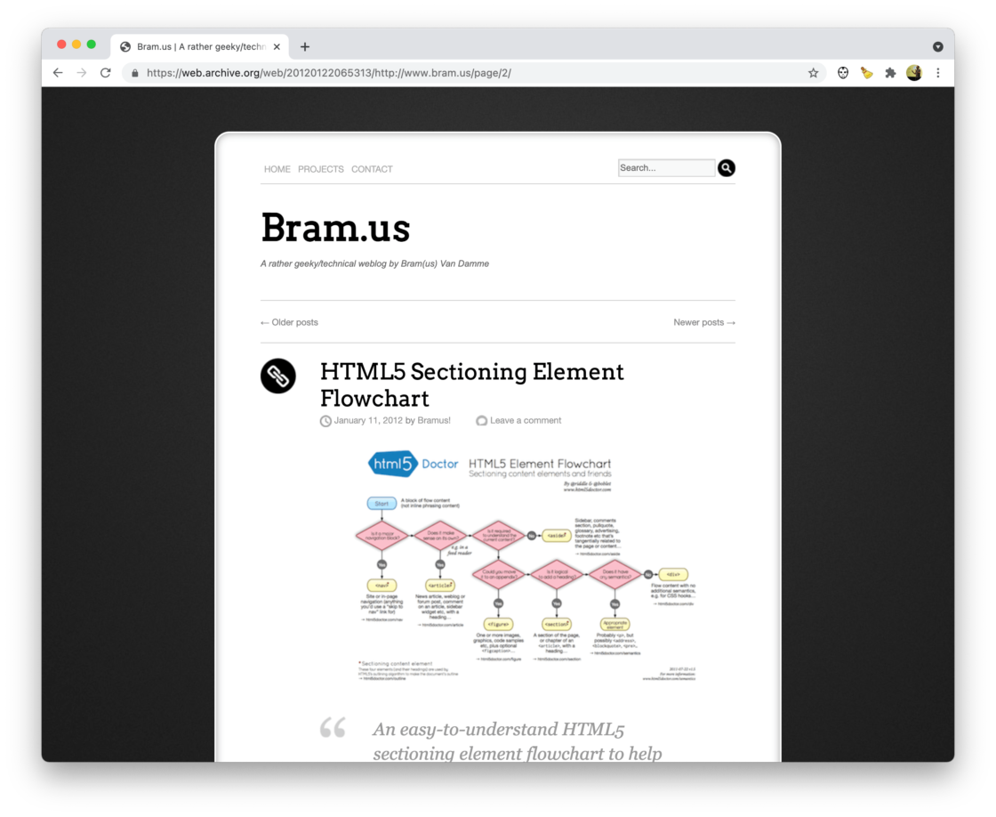Click the hockey-mask extension icon in the toolbar

[842, 72]
